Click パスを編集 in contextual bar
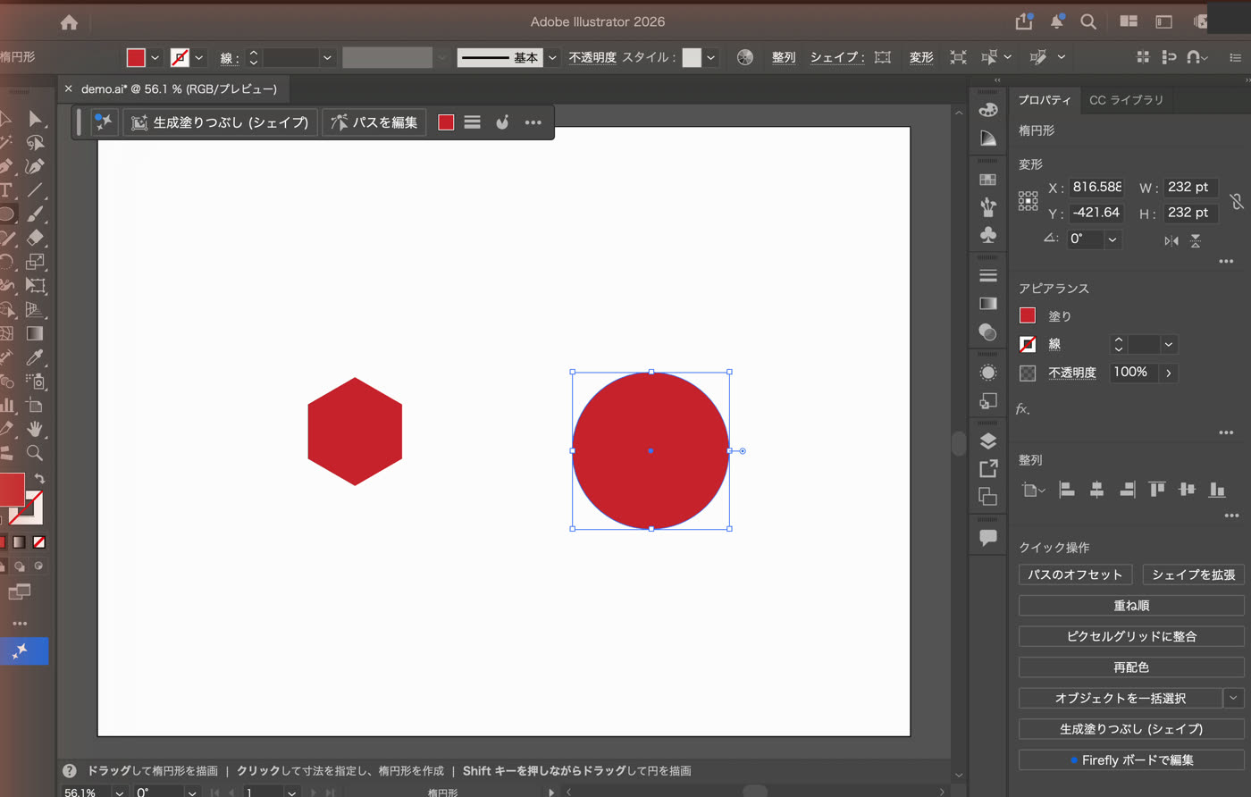1251x797 pixels. (x=374, y=122)
